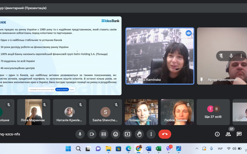Open Task View from the taskbar
The image size is (247, 154).
(88, 148)
